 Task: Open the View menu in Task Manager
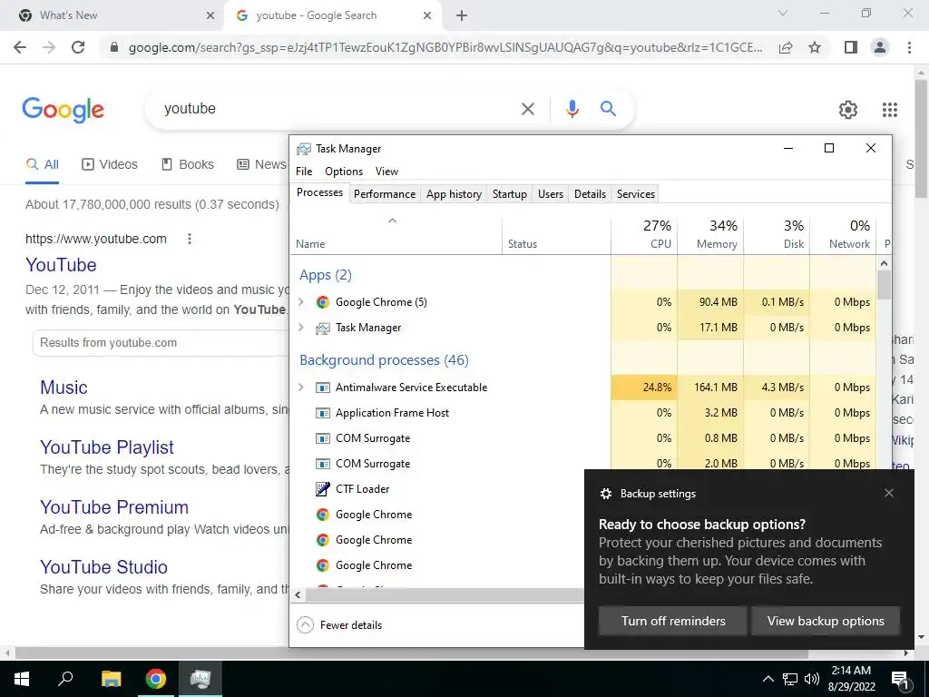point(386,172)
